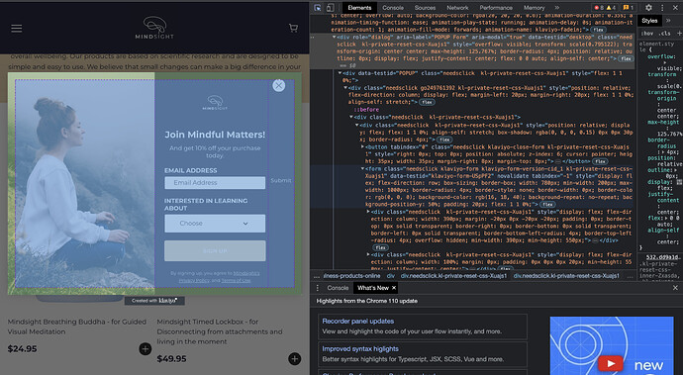
Task: Open the shopping cart icon
Action: pos(293,28)
